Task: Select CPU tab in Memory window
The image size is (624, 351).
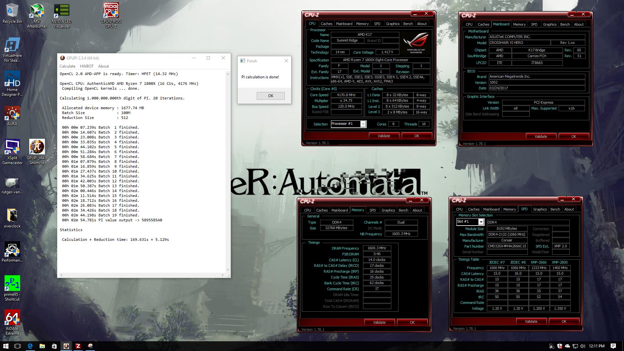Action: [307, 210]
